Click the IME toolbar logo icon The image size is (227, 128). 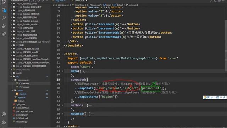tap(205, 97)
